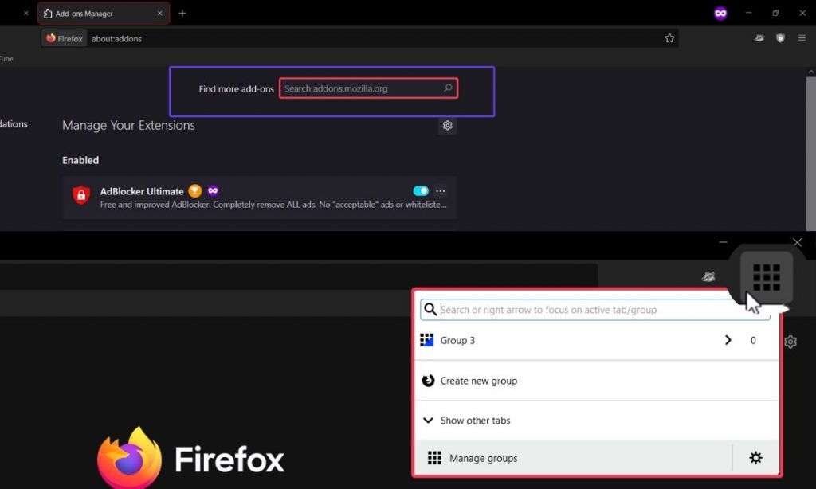Close the partially visible tab left of Add-ons Manager
This screenshot has width=816, height=489.
click(25, 13)
